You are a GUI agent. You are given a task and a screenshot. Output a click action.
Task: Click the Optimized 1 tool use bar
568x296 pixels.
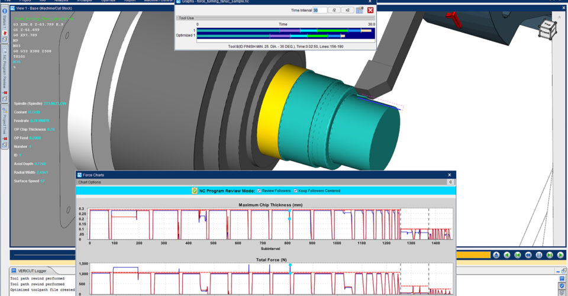click(271, 36)
